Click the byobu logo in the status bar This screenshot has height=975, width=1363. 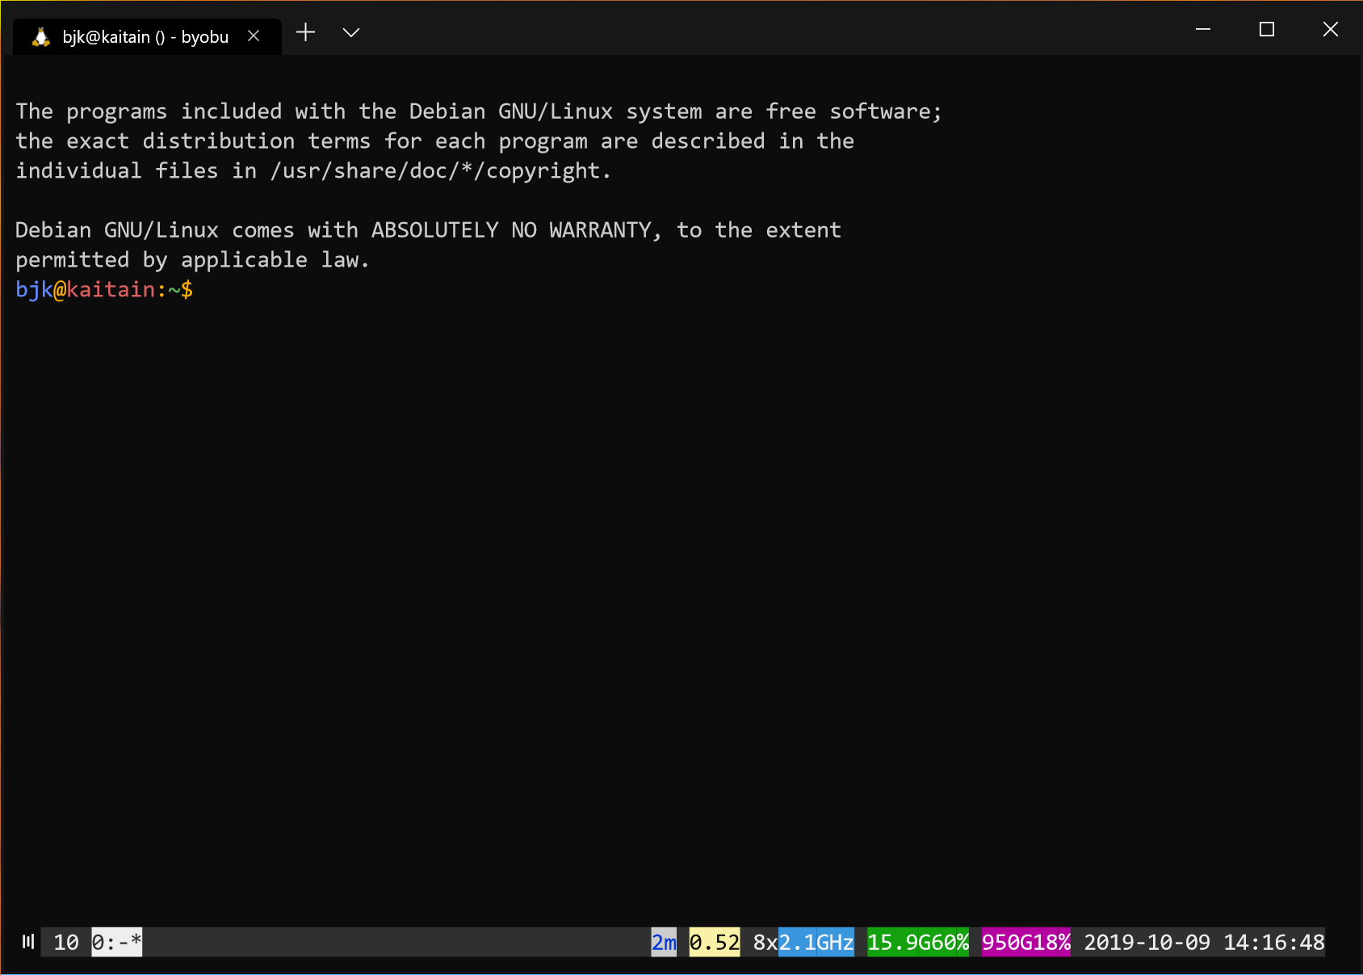pos(28,942)
